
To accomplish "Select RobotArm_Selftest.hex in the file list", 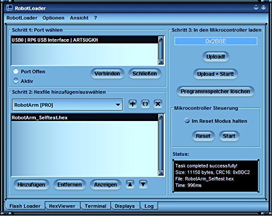I will 85,118.
